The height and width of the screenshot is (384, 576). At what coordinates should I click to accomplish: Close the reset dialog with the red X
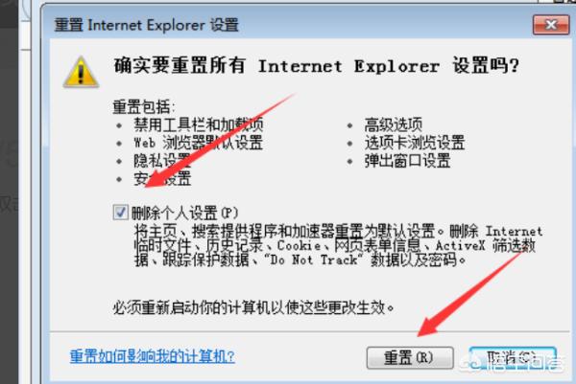pos(551,25)
